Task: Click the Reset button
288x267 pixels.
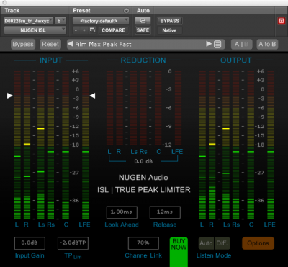Action: [50, 45]
